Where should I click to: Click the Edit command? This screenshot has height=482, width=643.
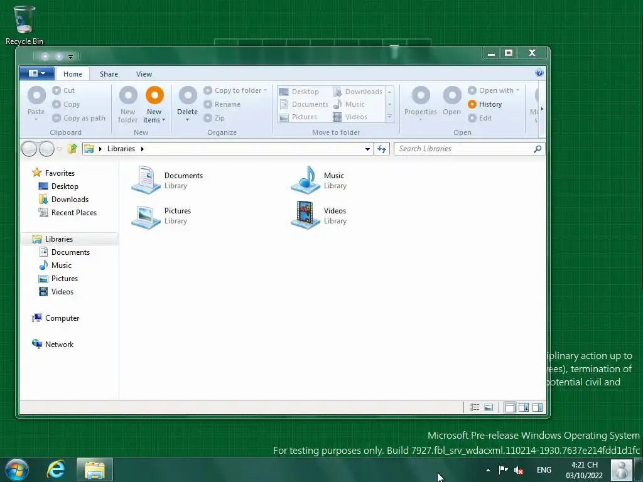[x=480, y=118]
